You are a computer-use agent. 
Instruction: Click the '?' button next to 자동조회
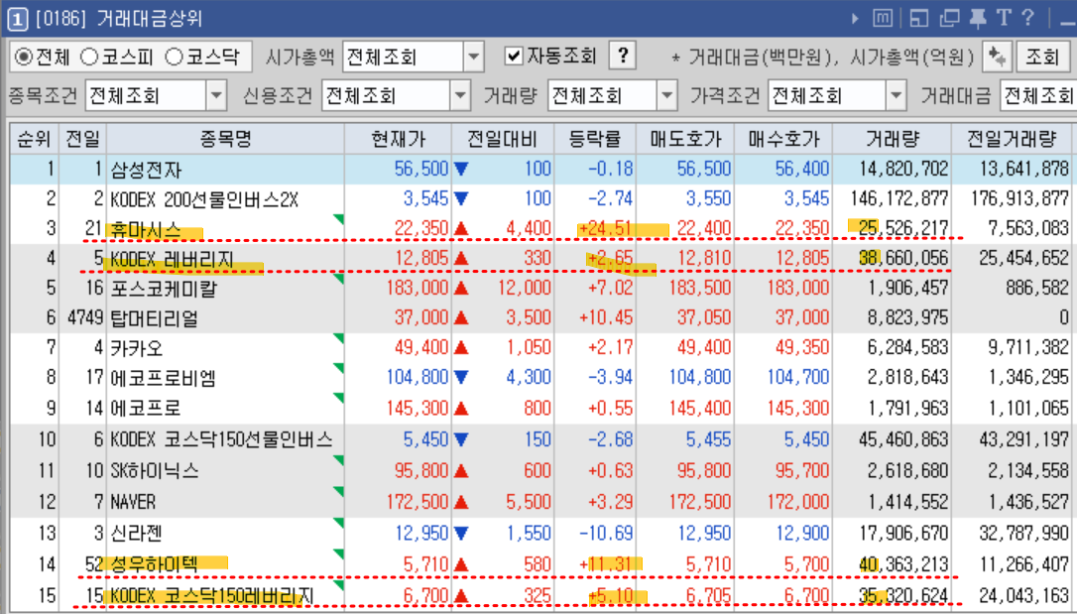pos(622,56)
